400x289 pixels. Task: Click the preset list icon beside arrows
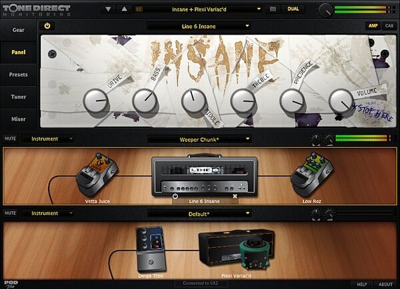[139, 9]
